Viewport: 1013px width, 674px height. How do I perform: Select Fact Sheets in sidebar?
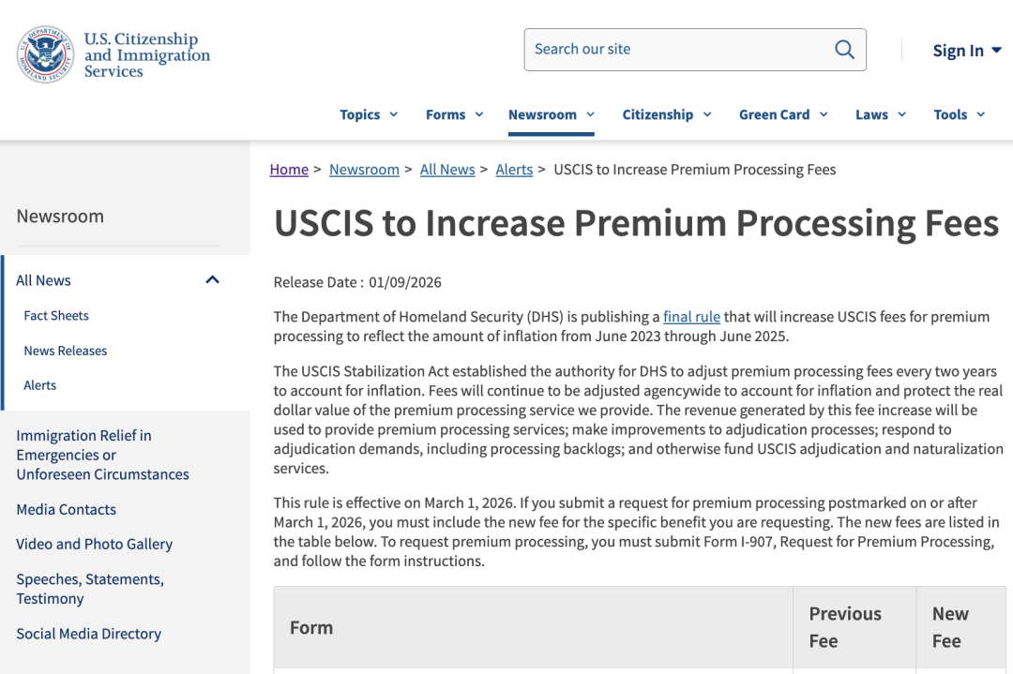click(x=56, y=316)
